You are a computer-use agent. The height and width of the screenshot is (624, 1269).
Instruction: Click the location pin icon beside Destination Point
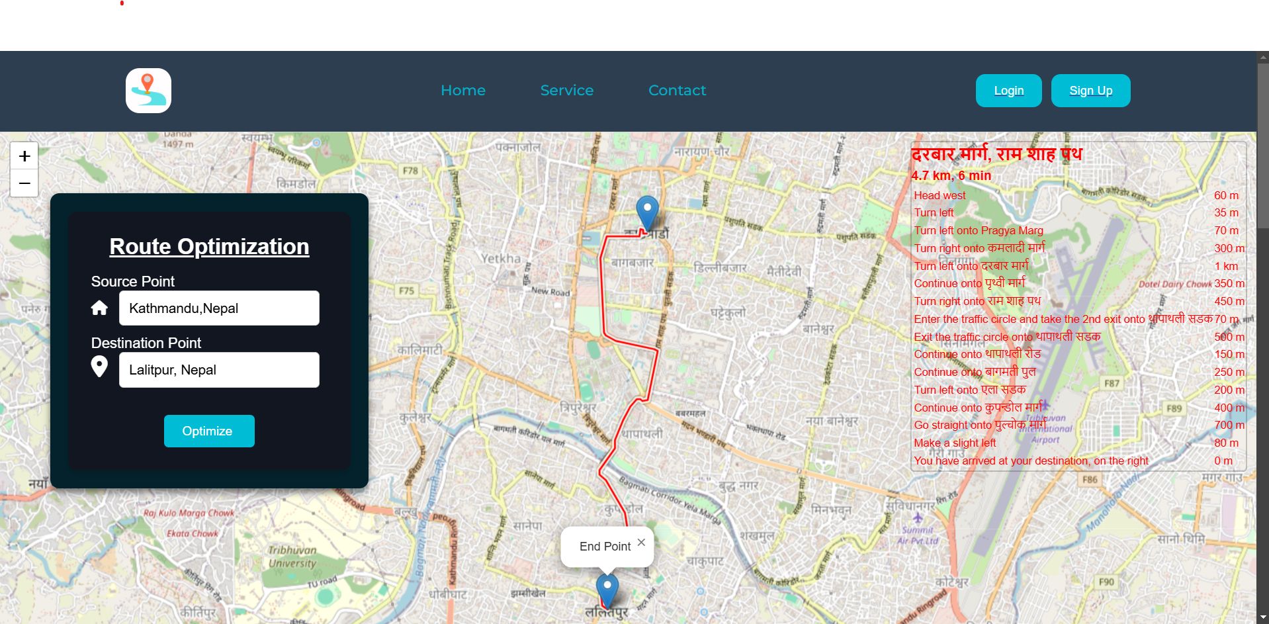click(99, 366)
